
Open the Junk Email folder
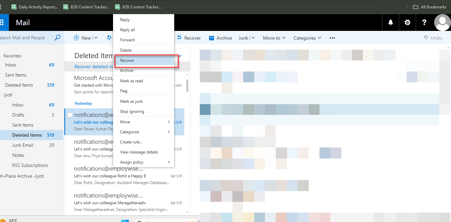[x=32, y=145]
